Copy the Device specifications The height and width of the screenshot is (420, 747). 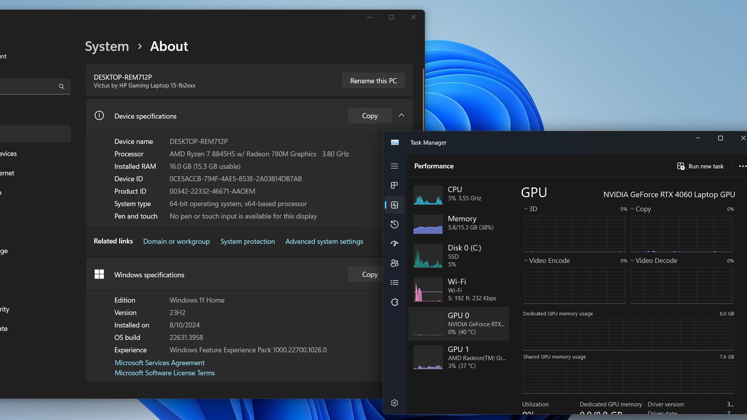[370, 115]
